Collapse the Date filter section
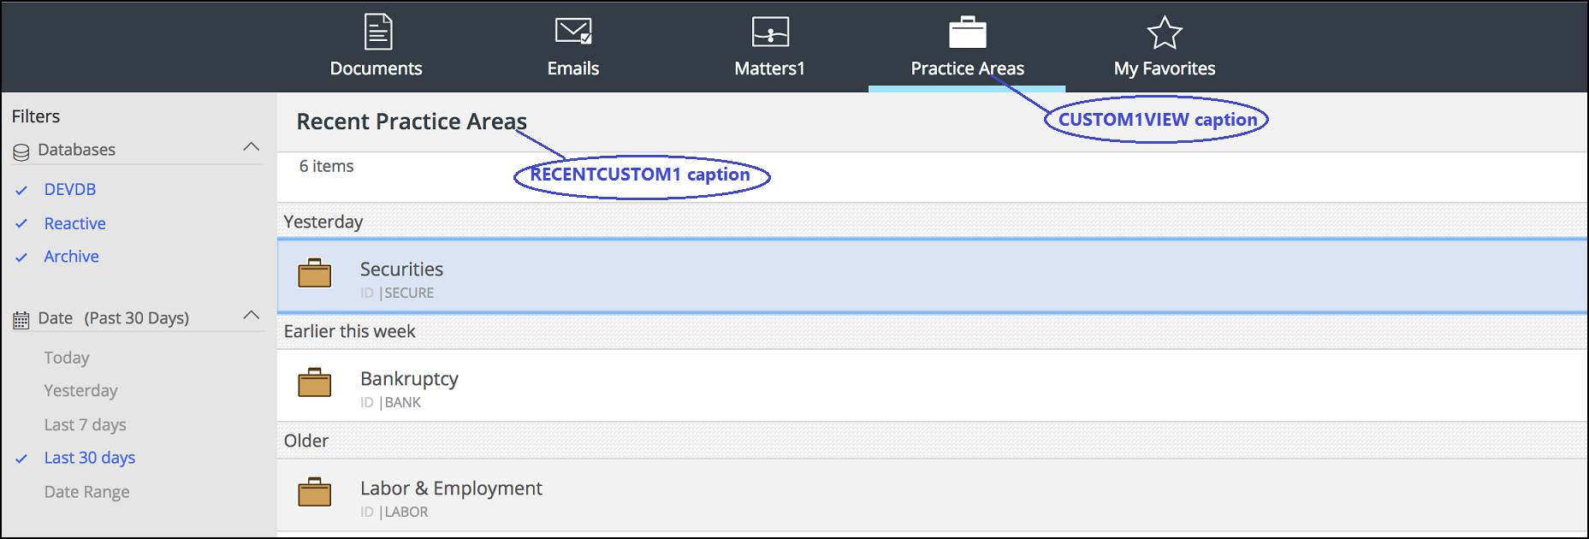 coord(251,315)
